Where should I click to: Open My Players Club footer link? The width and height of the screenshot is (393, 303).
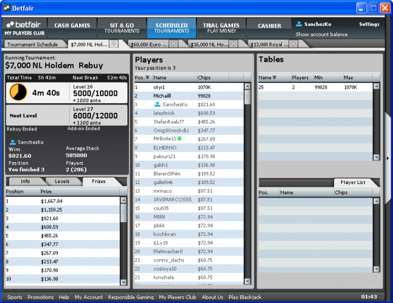tap(177, 297)
